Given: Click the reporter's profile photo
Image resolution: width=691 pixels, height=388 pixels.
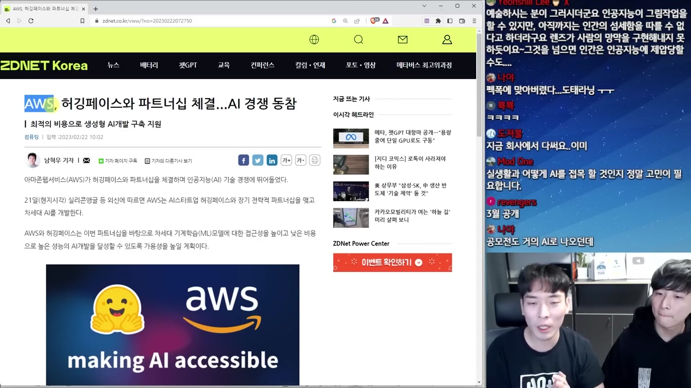Looking at the screenshot, I should 32,160.
